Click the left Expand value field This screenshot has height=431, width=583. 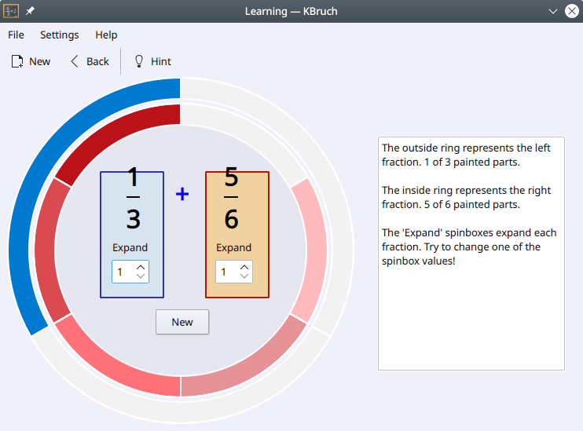(124, 272)
